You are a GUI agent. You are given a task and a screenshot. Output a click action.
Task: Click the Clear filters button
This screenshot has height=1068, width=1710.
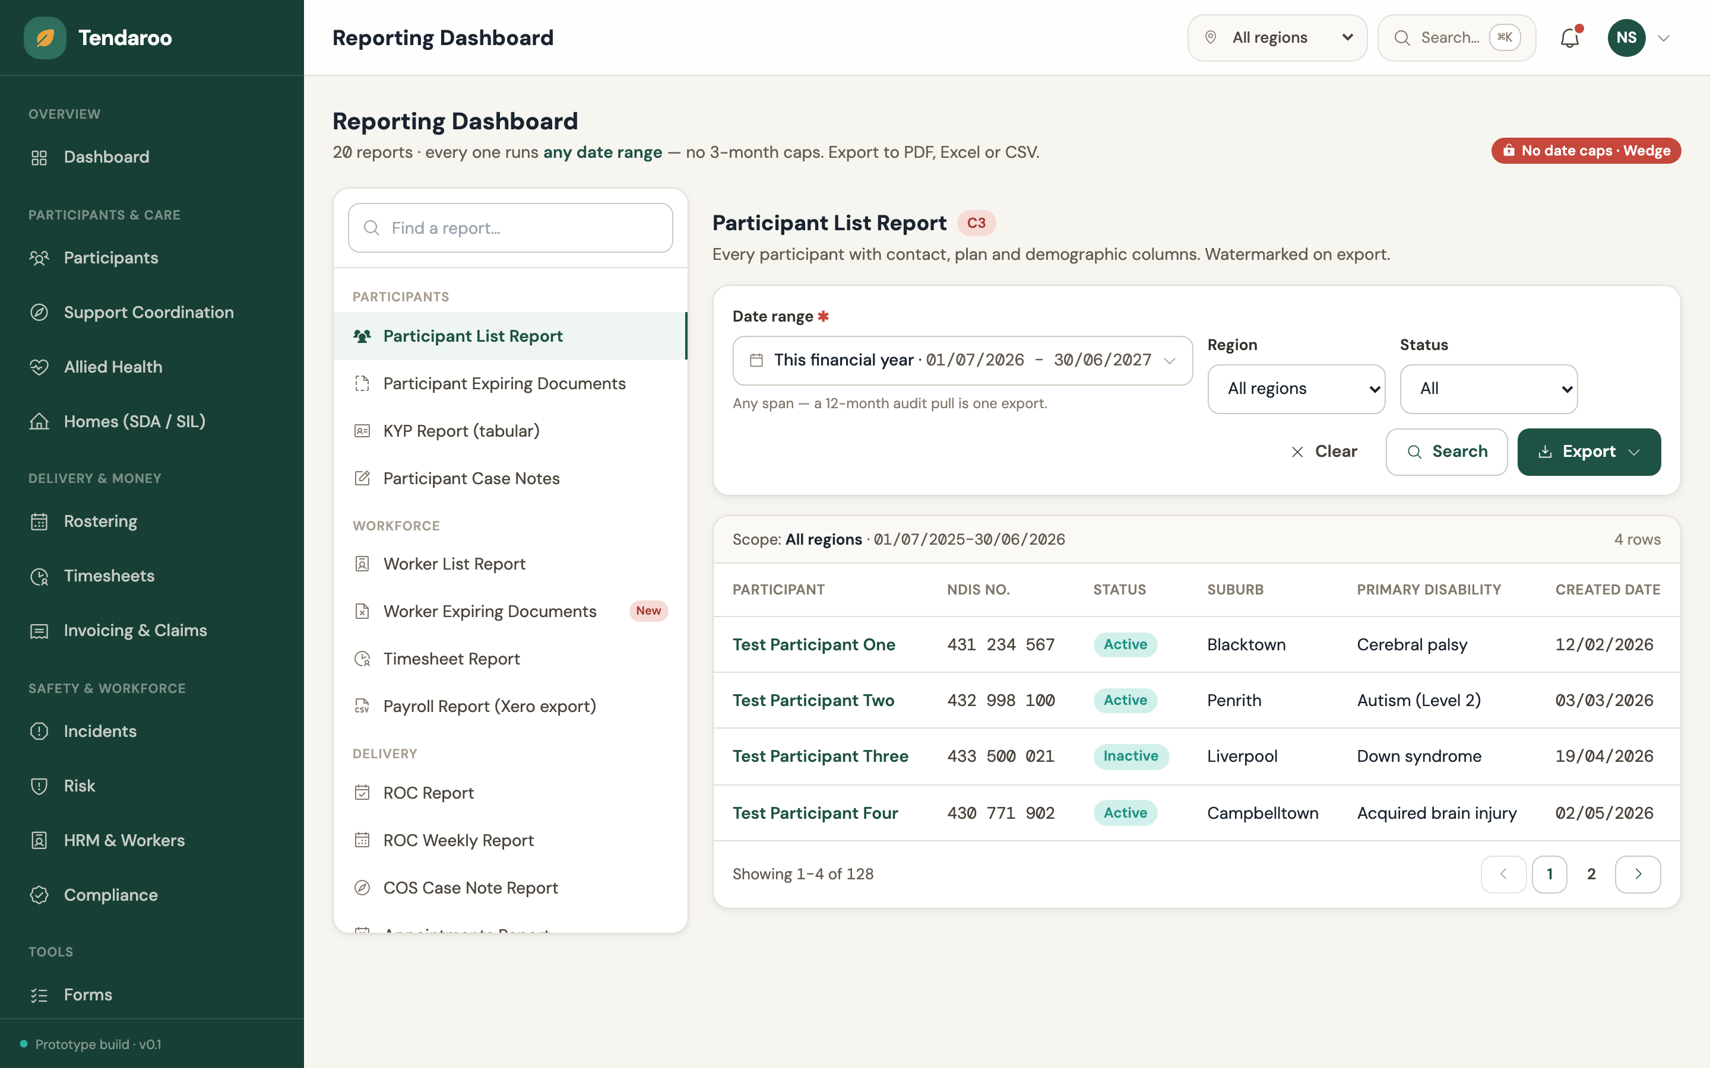tap(1323, 452)
